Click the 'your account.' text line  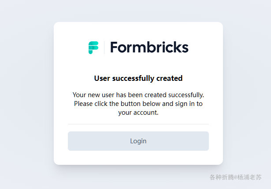pyautogui.click(x=138, y=113)
